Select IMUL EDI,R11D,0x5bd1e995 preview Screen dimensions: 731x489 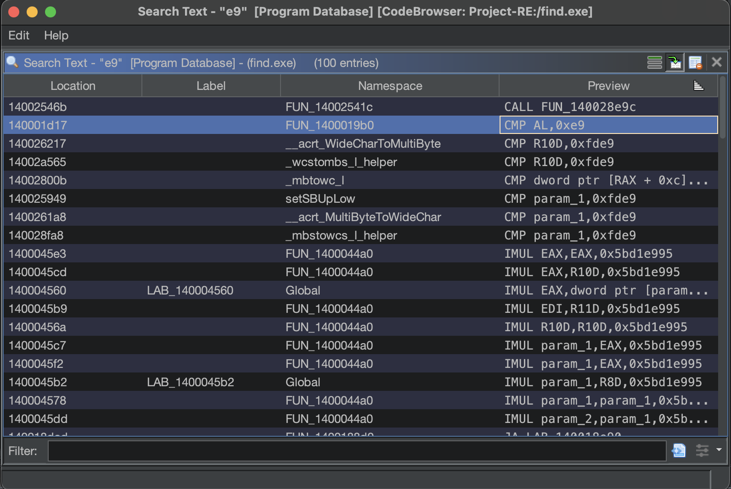click(x=592, y=309)
